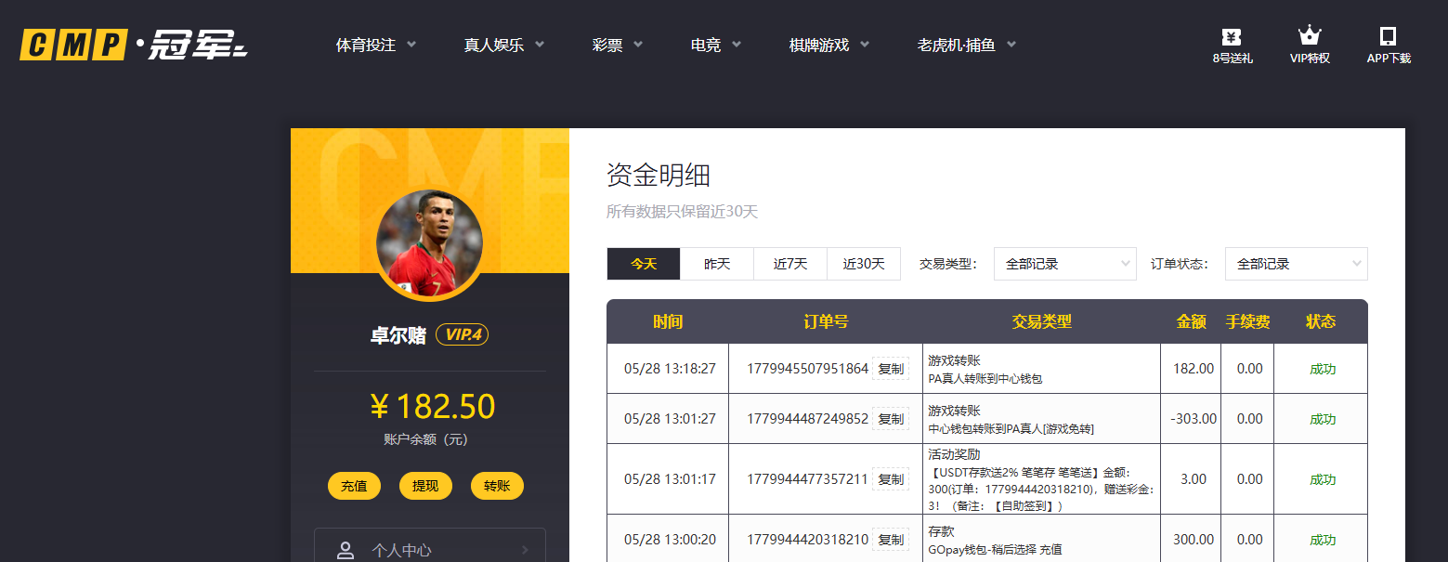Click the ￥182.50 account balance
The height and width of the screenshot is (562, 1448).
[x=432, y=407]
